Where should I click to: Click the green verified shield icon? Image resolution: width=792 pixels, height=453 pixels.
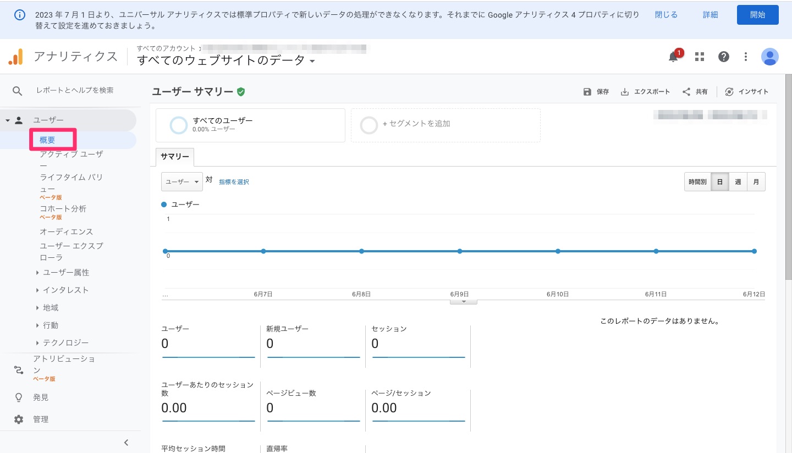241,92
